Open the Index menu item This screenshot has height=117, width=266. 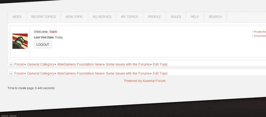pos(17,17)
